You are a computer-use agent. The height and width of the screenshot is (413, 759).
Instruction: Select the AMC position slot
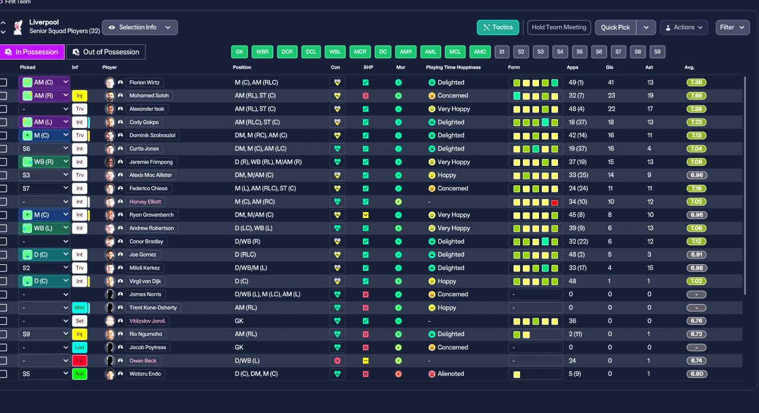click(x=480, y=52)
